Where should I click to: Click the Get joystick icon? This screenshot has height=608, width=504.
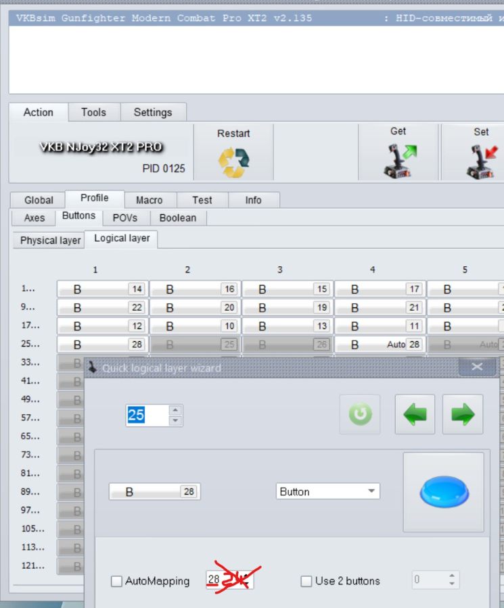pos(400,161)
